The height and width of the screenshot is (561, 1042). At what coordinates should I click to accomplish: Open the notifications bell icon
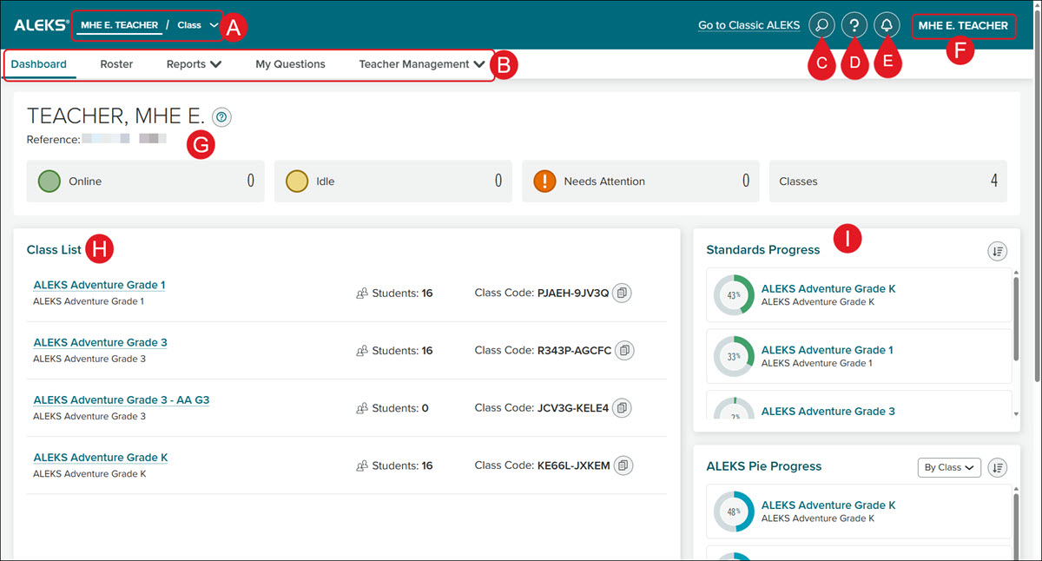[887, 25]
